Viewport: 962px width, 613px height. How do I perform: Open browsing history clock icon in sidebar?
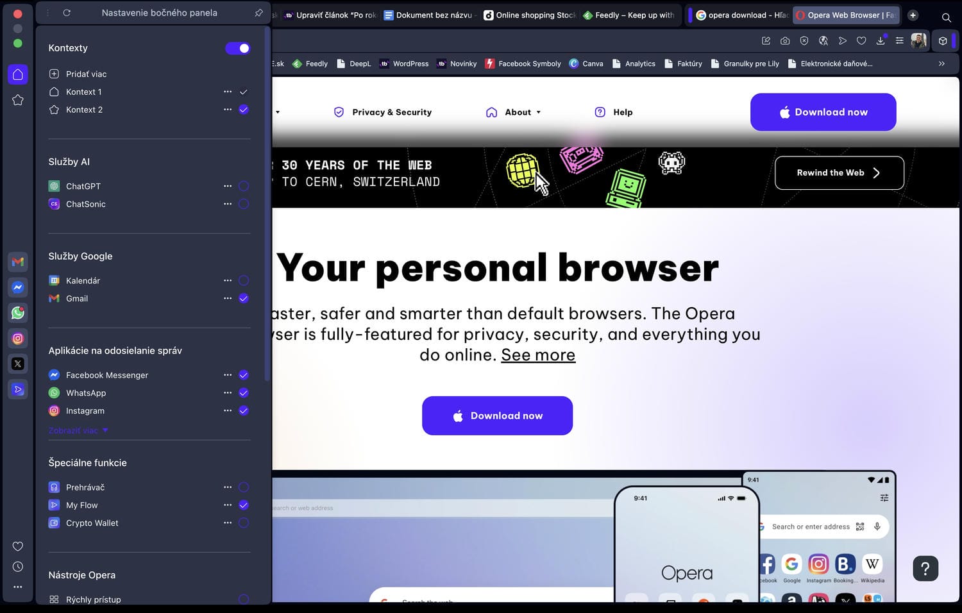click(18, 567)
